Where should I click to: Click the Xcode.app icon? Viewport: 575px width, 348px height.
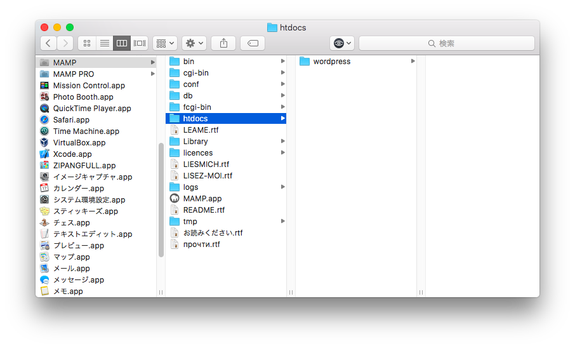click(44, 154)
